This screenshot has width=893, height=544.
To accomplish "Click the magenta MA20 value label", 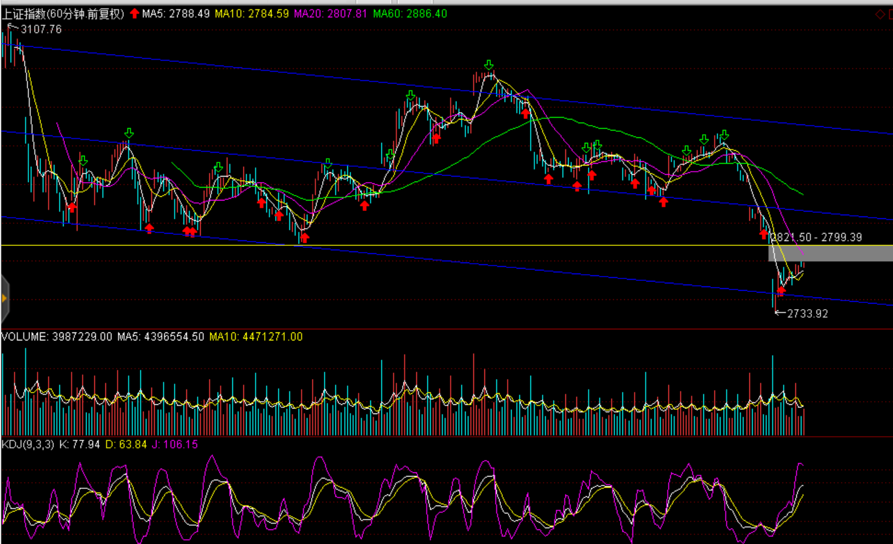I will click(331, 13).
